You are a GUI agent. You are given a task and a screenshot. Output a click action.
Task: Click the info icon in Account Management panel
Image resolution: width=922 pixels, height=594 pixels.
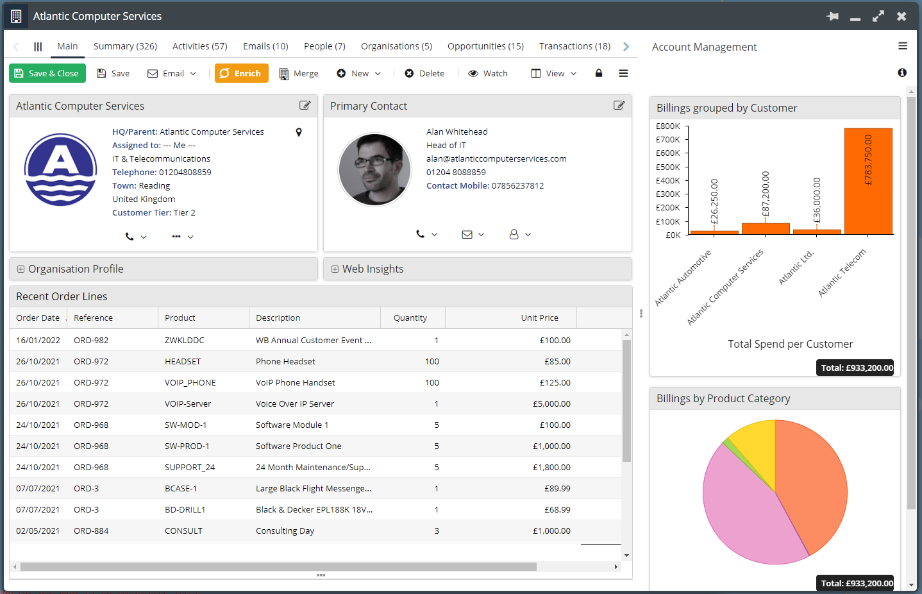(x=902, y=73)
